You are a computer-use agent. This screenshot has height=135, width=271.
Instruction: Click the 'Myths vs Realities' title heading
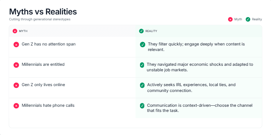43,12
